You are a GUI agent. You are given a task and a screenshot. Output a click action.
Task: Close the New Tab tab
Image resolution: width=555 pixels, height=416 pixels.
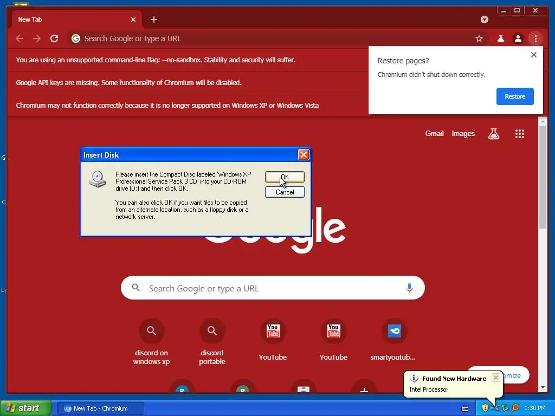point(133,19)
